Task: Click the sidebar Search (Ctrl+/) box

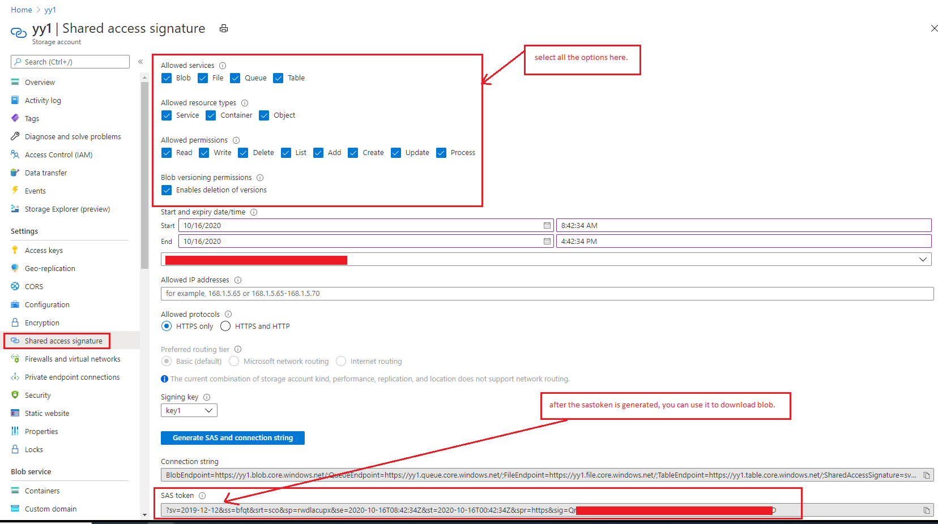Action: pos(70,62)
